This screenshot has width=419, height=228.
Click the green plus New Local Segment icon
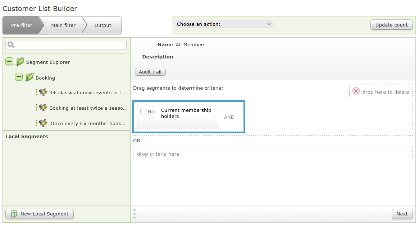(x=14, y=214)
